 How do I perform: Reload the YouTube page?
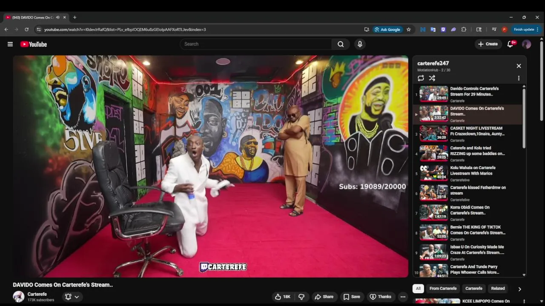(x=26, y=29)
